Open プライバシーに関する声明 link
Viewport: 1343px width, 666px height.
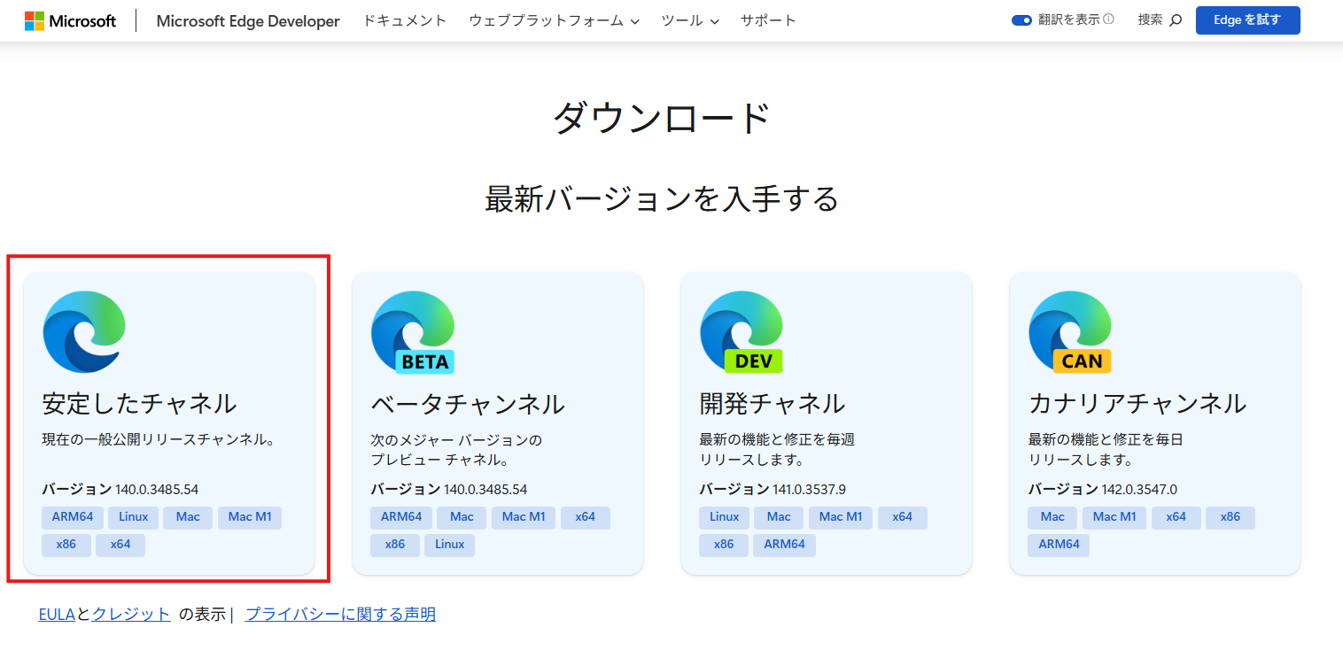[340, 615]
